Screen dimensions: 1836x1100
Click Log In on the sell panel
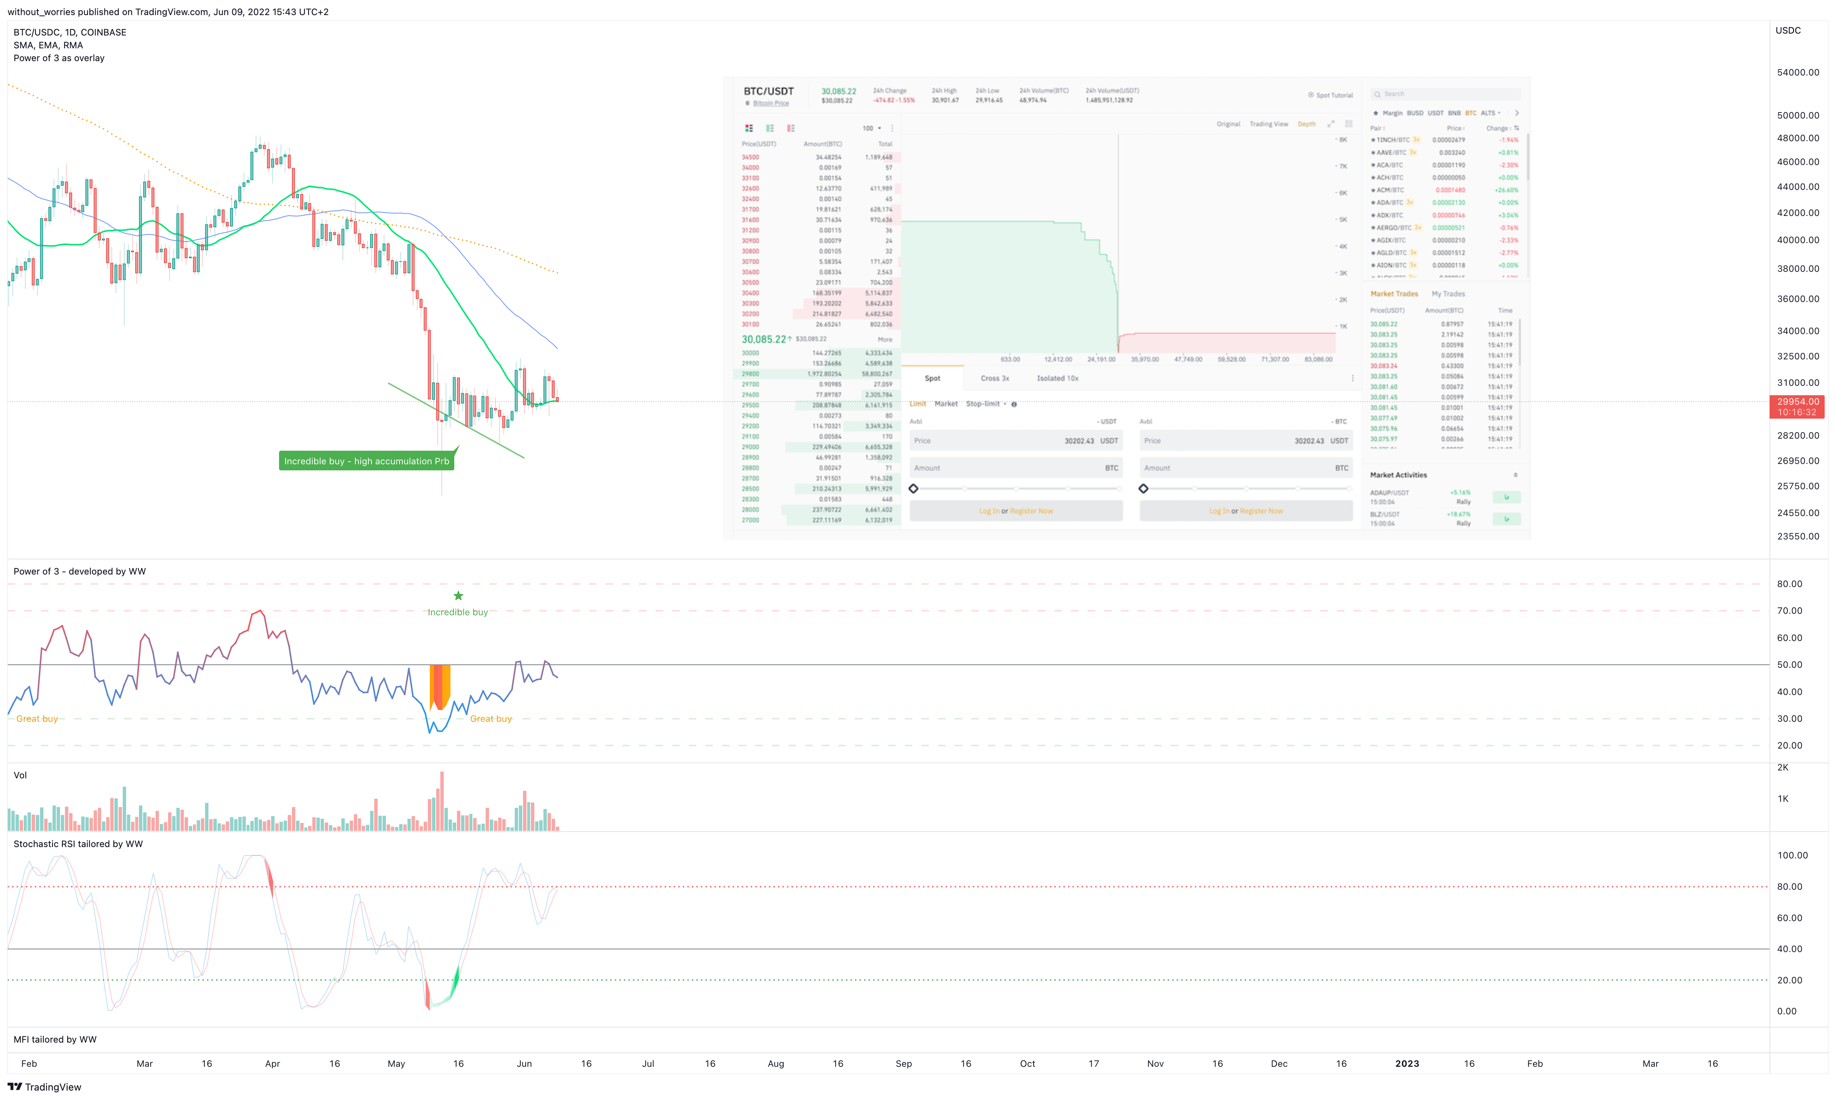[1219, 511]
